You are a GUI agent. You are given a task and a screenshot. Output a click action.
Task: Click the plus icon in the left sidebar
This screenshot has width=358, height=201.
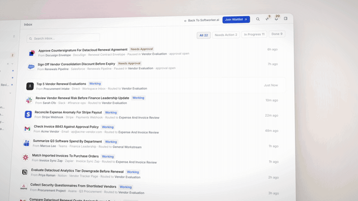tap(8, 64)
